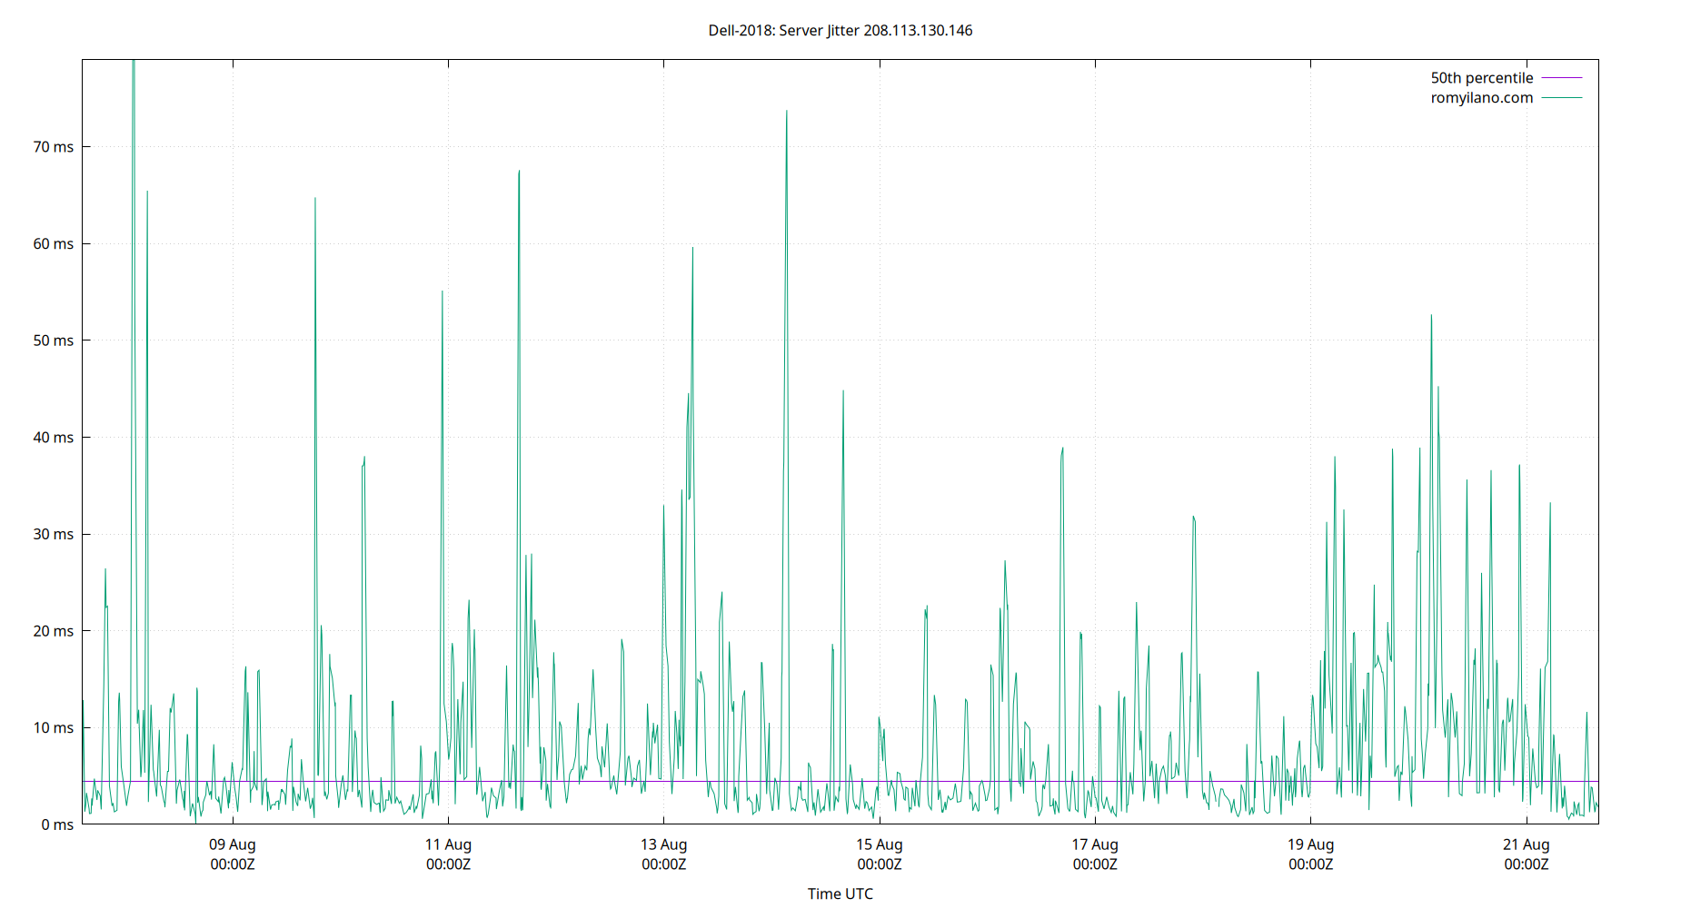Click the '17 Aug' x-axis date label
This screenshot has width=1681, height=908.
pyautogui.click(x=1095, y=844)
